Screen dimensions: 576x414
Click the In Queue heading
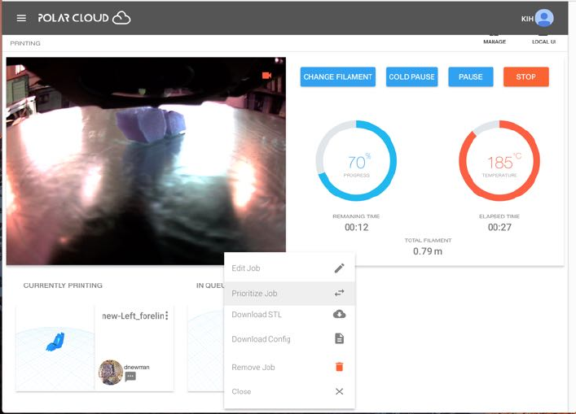click(210, 285)
